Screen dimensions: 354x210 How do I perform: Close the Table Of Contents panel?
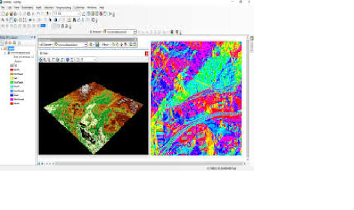click(x=35, y=37)
